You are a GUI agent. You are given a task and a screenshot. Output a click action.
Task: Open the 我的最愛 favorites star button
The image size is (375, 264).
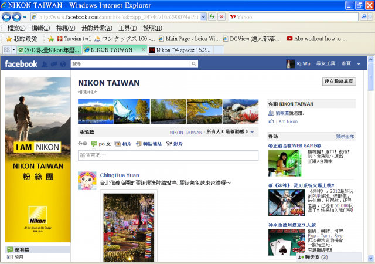pos(22,39)
